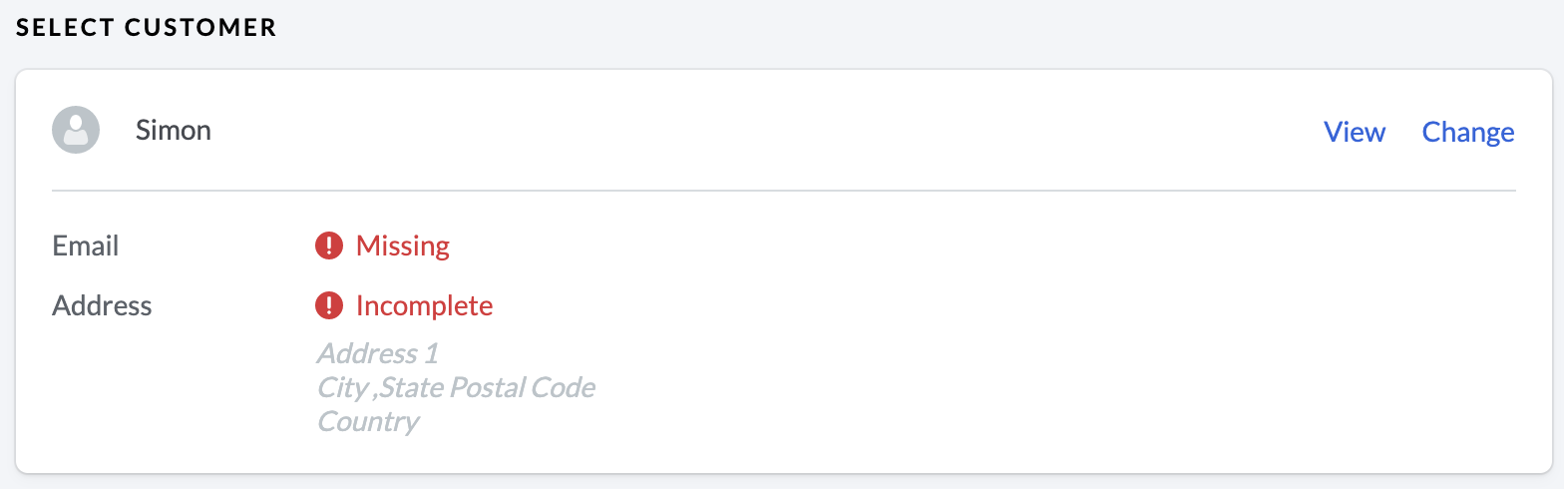The image size is (1564, 489).
Task: Click the red Incomplete address status
Action: point(424,305)
